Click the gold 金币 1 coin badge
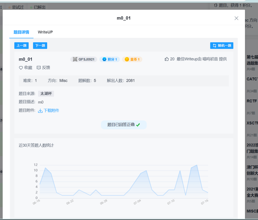This screenshot has height=220, width=258. [132, 59]
